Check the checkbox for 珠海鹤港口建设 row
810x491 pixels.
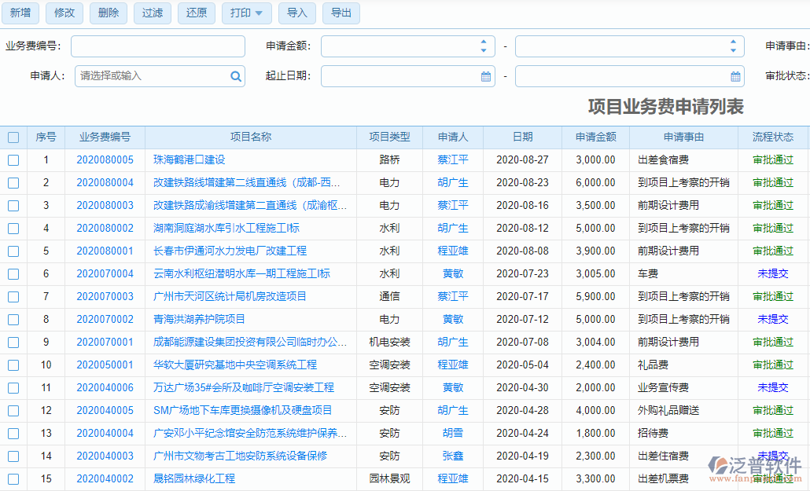[13, 159]
